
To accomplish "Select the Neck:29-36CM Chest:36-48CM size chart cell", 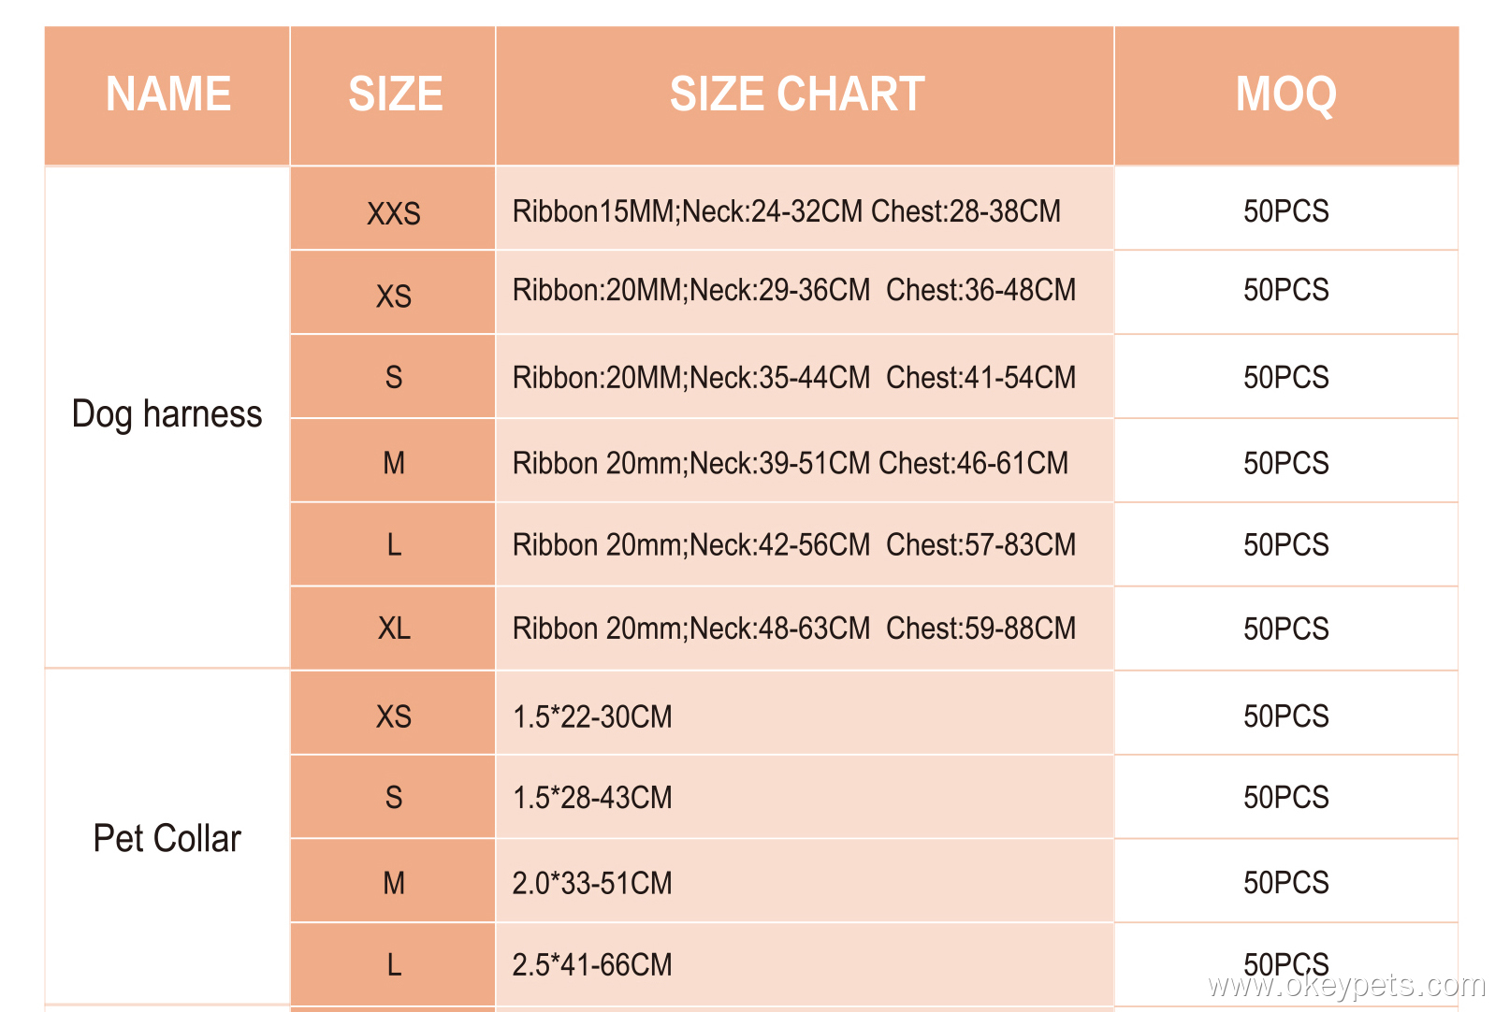I will (x=793, y=291).
